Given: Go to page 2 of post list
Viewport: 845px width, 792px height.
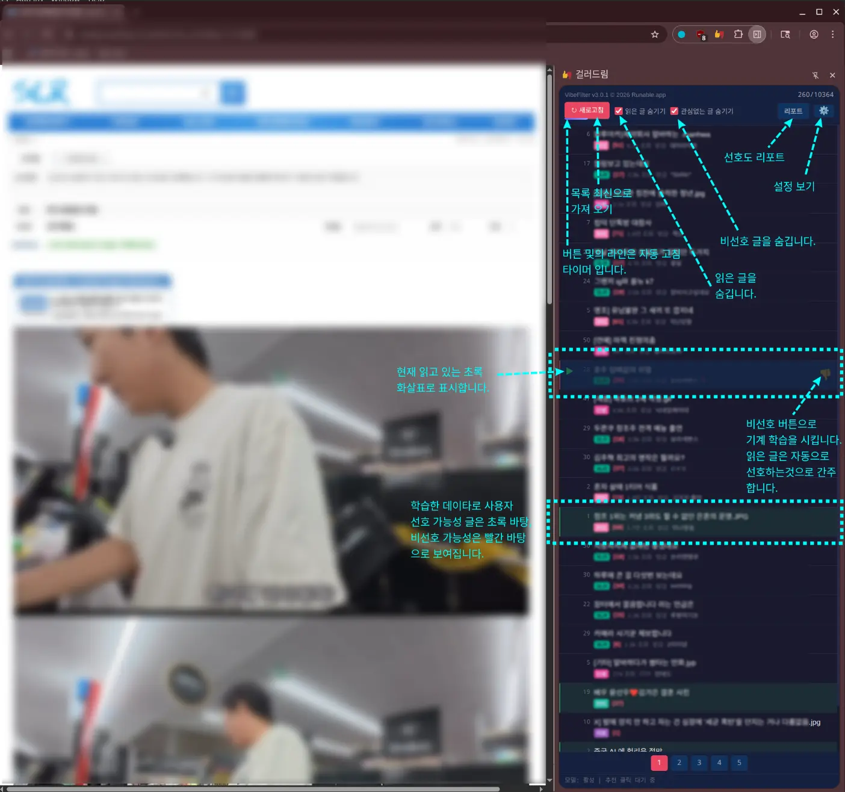Looking at the screenshot, I should click(679, 763).
